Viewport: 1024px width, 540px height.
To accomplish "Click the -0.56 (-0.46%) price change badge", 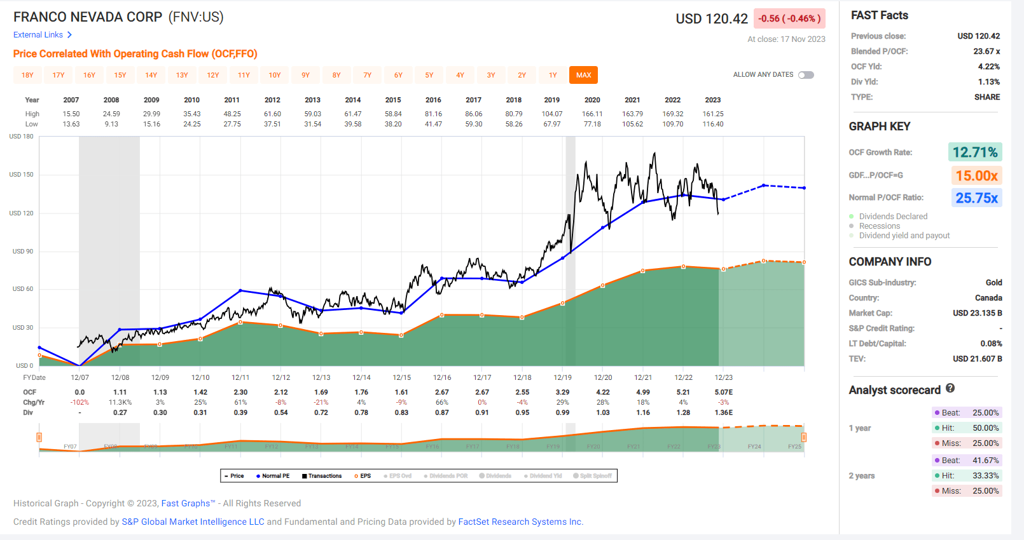I will pos(789,18).
